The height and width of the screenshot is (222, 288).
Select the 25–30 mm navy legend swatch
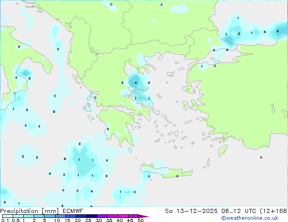pyautogui.click(x=91, y=216)
